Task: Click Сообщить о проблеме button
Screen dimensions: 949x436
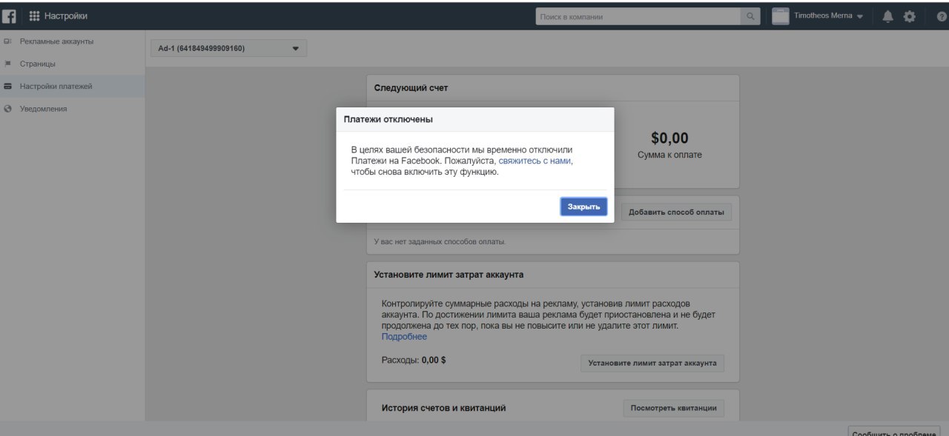Action: [x=894, y=431]
